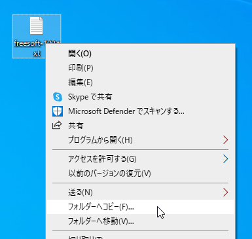
Task: Click the Skype icon in context menu
Action: pyautogui.click(x=58, y=97)
